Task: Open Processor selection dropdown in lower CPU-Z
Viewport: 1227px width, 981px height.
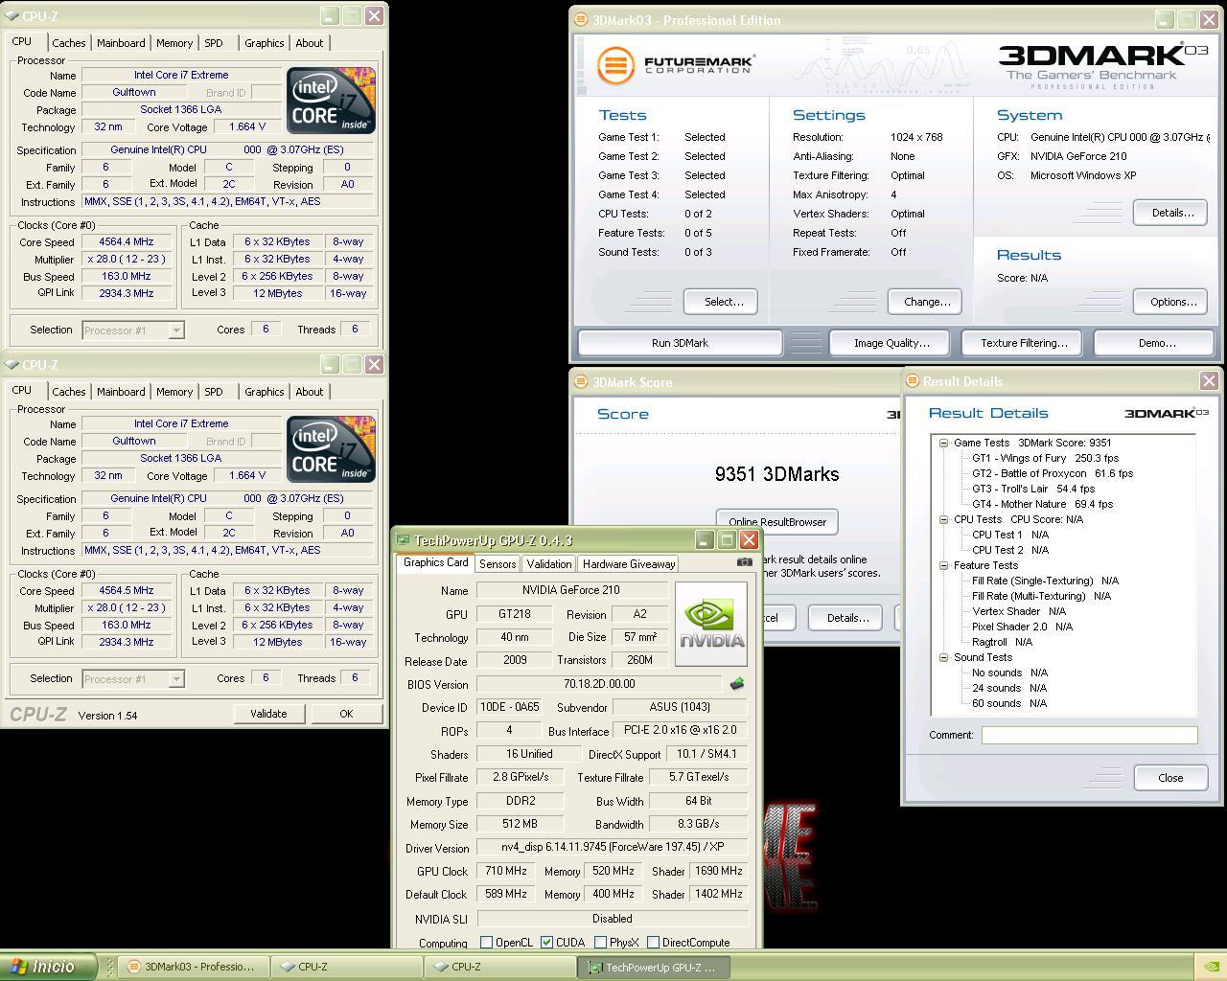Action: 132,679
